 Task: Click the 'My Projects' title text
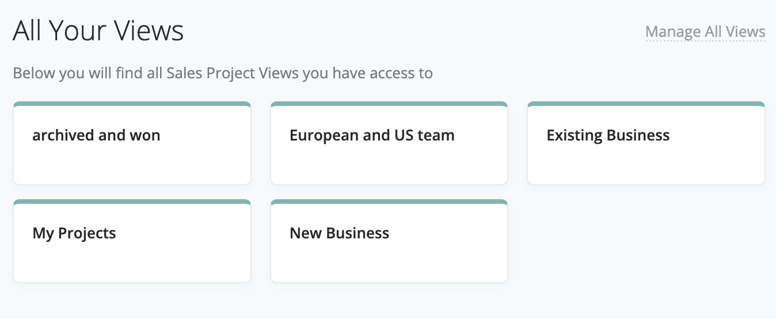pyautogui.click(x=74, y=233)
